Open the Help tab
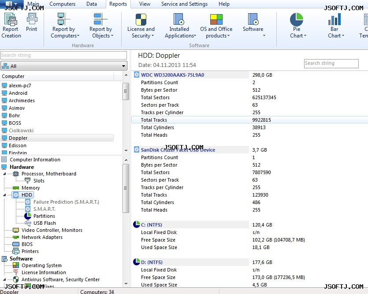Image resolution: width=368 pixels, height=294 pixels. coord(224,4)
